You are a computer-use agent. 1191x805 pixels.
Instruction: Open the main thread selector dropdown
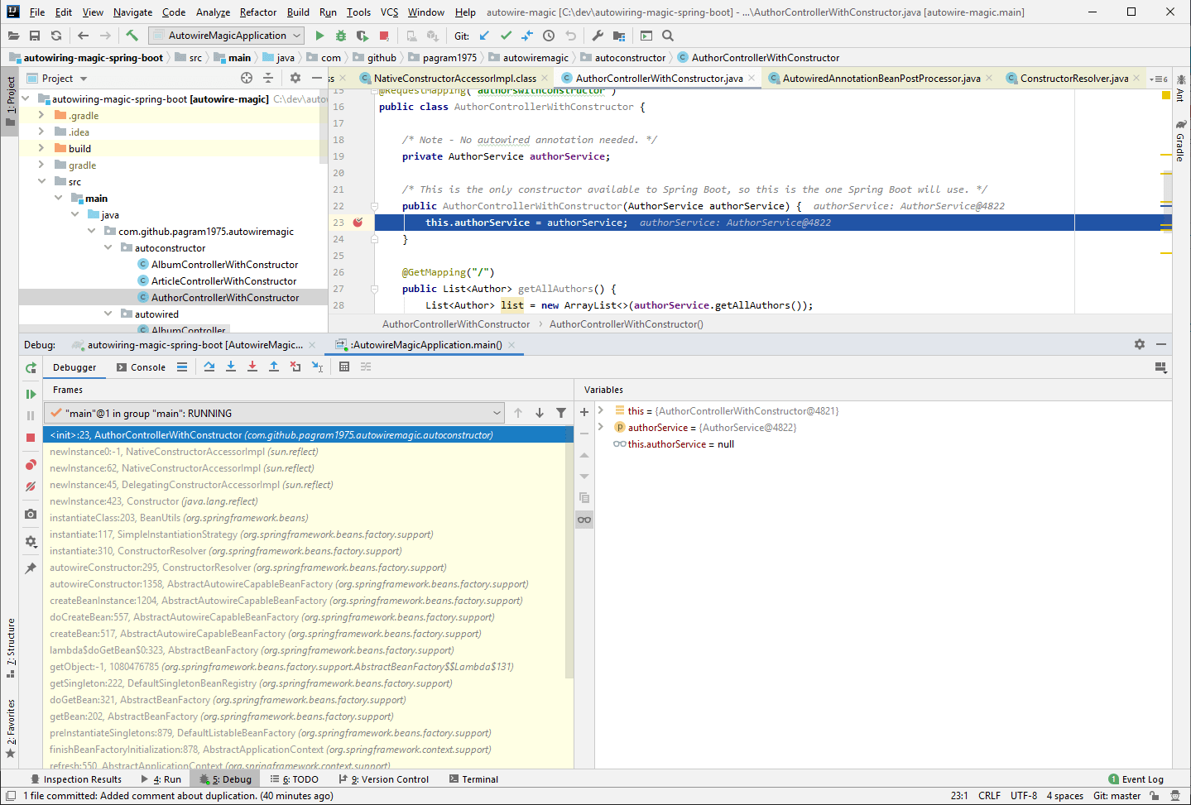(x=497, y=412)
